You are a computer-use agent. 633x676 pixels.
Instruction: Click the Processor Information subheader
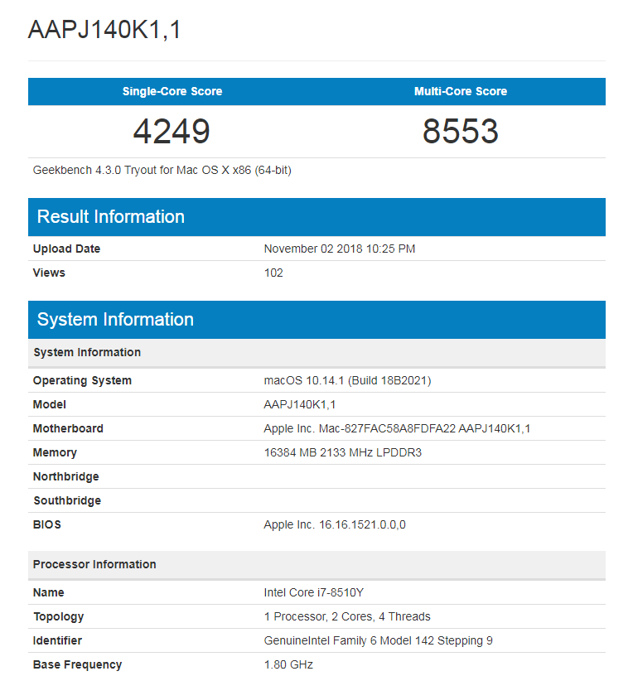317,565
